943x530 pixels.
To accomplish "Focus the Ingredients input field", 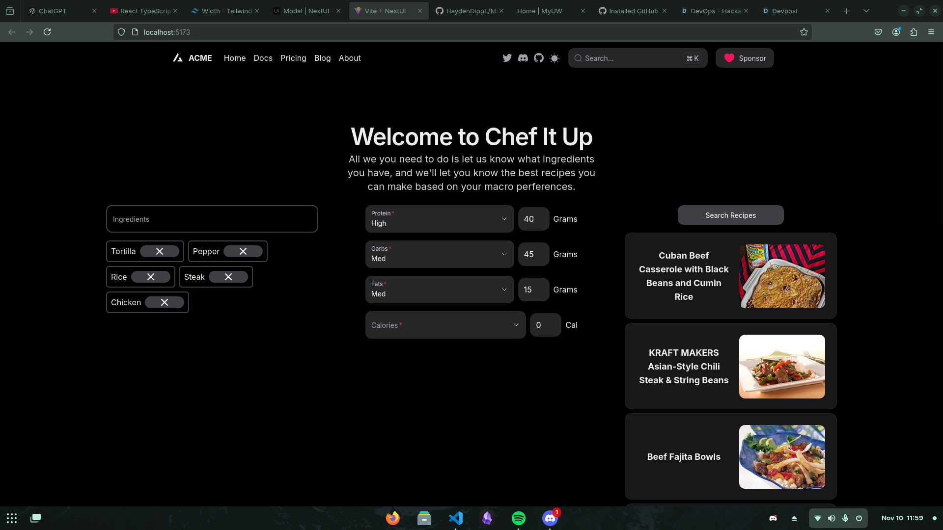I will pos(212,219).
